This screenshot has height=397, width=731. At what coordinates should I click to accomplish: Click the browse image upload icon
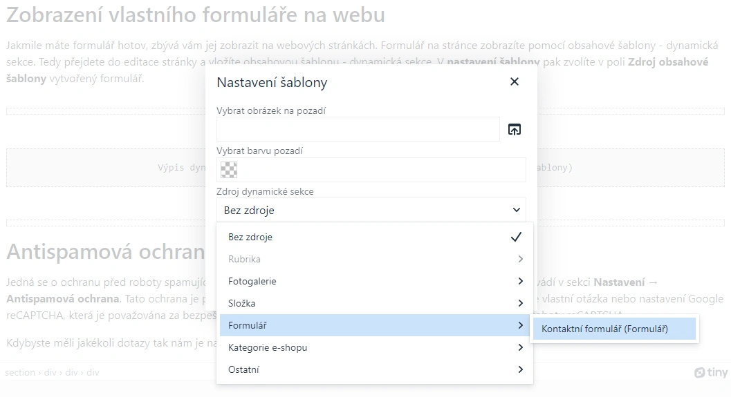click(514, 129)
